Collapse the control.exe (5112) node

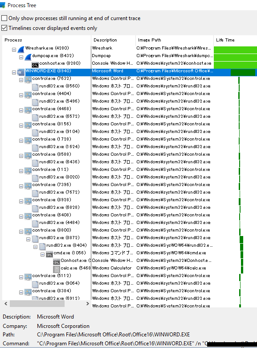click(21, 277)
